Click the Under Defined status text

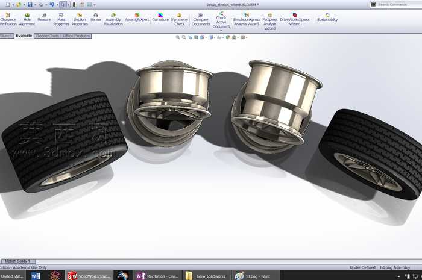coord(362,267)
